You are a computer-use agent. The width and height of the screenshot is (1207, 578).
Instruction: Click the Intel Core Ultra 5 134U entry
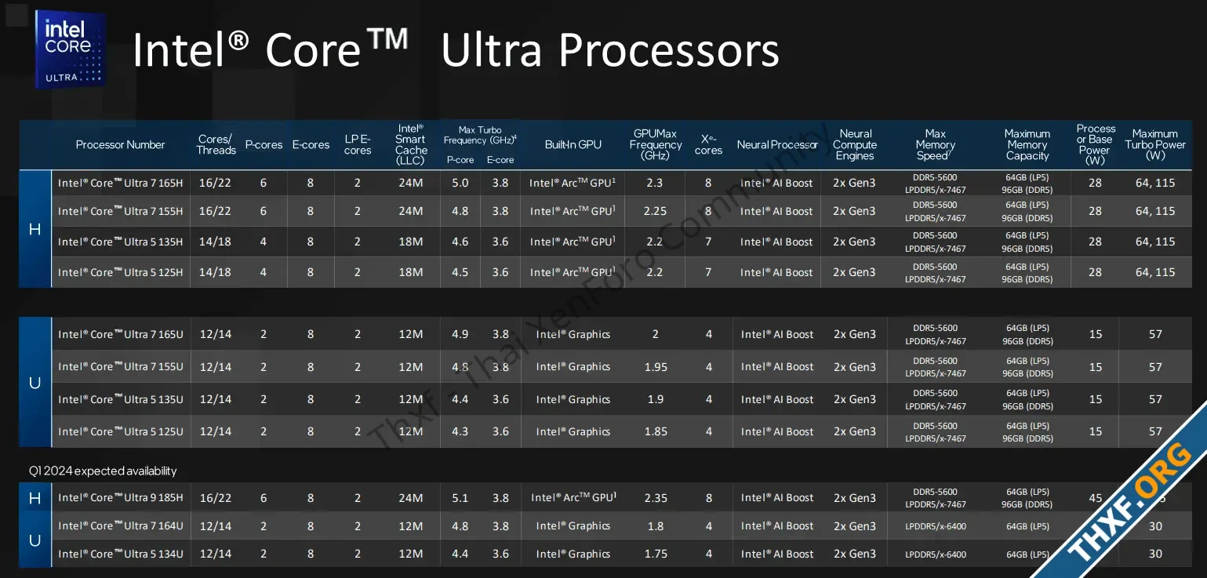click(x=120, y=554)
